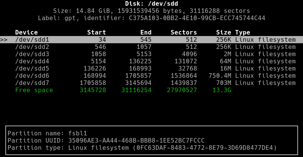The height and width of the screenshot is (157, 303).
Task: Click sector count 32768 for sdd5
Action: click(x=187, y=68)
